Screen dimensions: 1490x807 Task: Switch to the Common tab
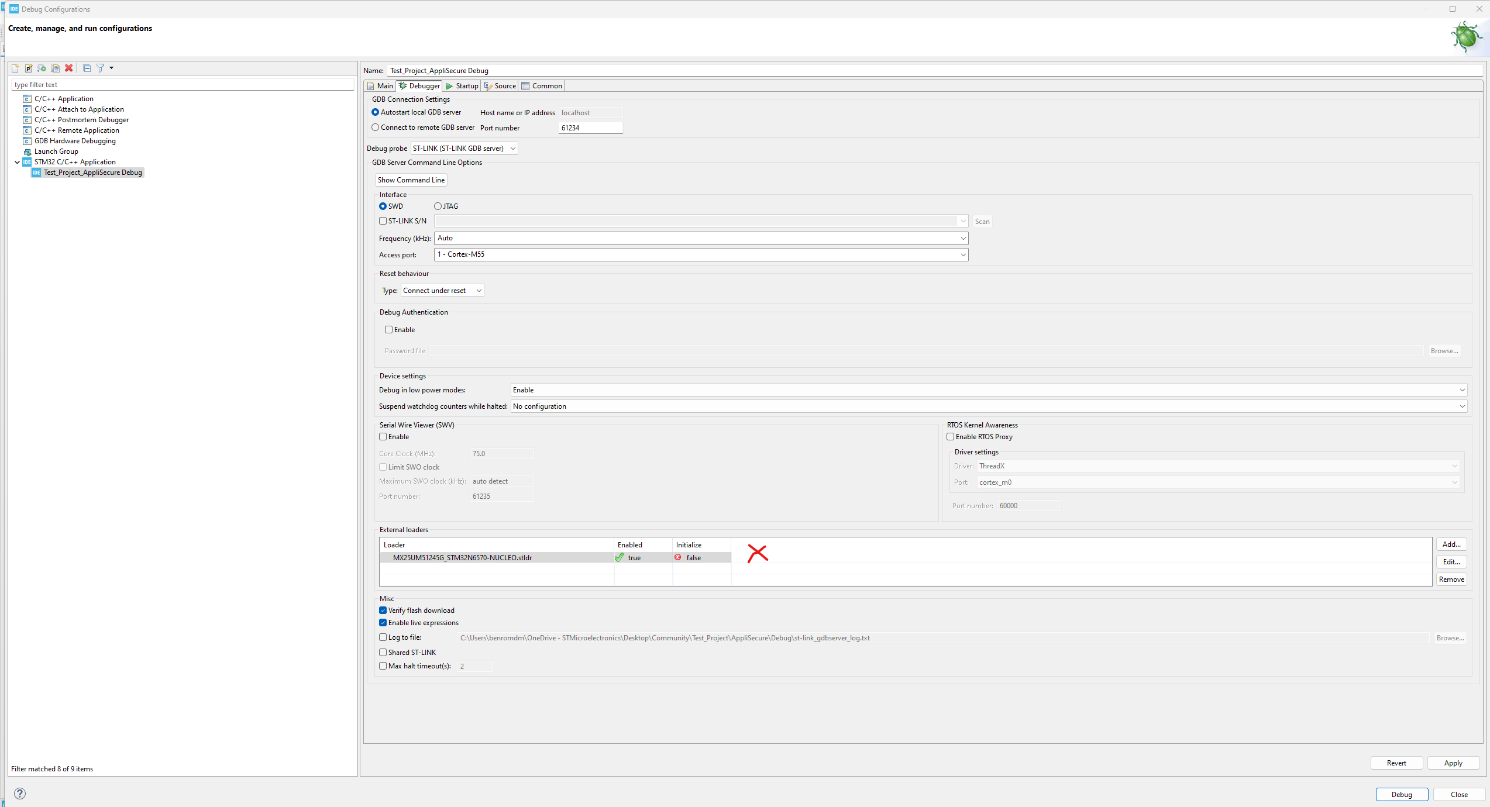(542, 86)
